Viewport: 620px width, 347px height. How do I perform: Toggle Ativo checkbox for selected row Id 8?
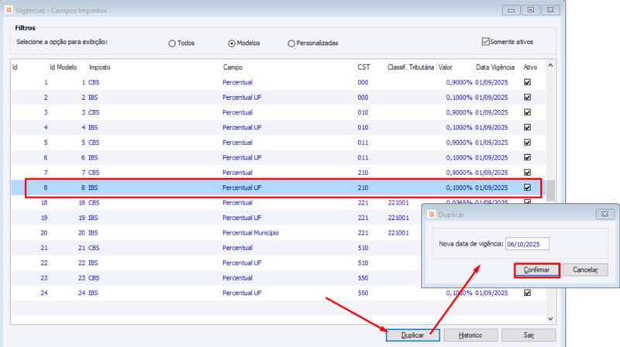point(528,187)
